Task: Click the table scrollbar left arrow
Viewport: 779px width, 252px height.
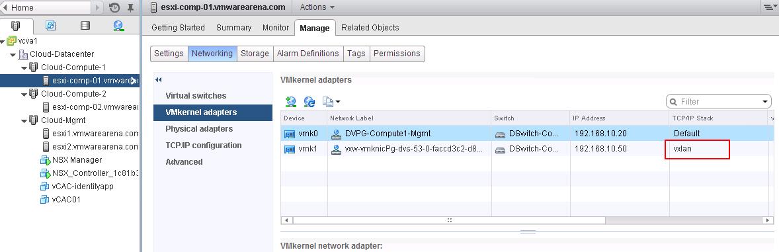Action: [286, 220]
